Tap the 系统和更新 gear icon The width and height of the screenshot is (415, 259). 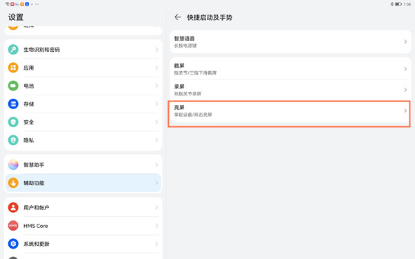coord(13,244)
